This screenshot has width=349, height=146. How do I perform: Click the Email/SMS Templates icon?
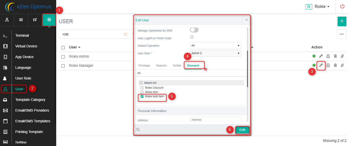click(5, 121)
